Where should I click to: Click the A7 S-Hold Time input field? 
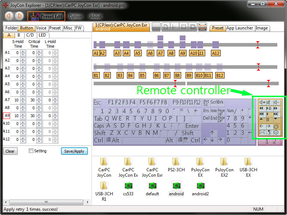[x=15, y=100]
